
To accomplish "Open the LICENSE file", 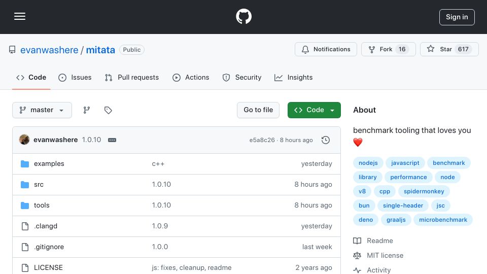I will click(x=48, y=267).
